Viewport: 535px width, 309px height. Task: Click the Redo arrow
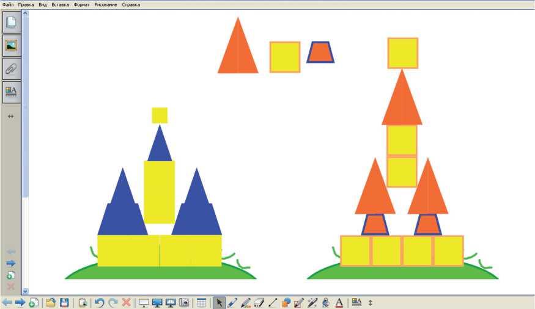point(113,302)
